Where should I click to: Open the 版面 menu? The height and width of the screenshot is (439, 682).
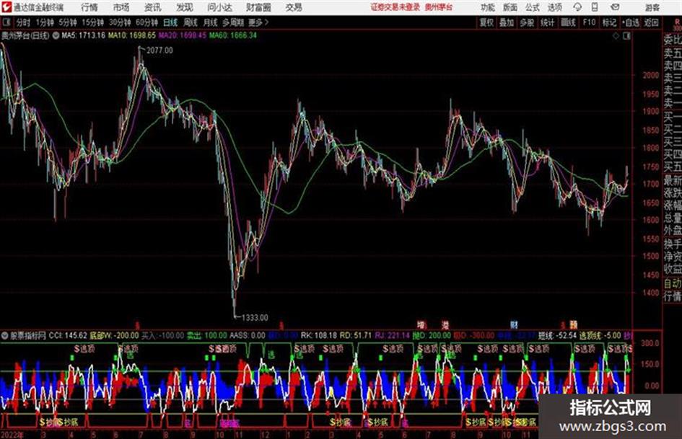(510, 7)
